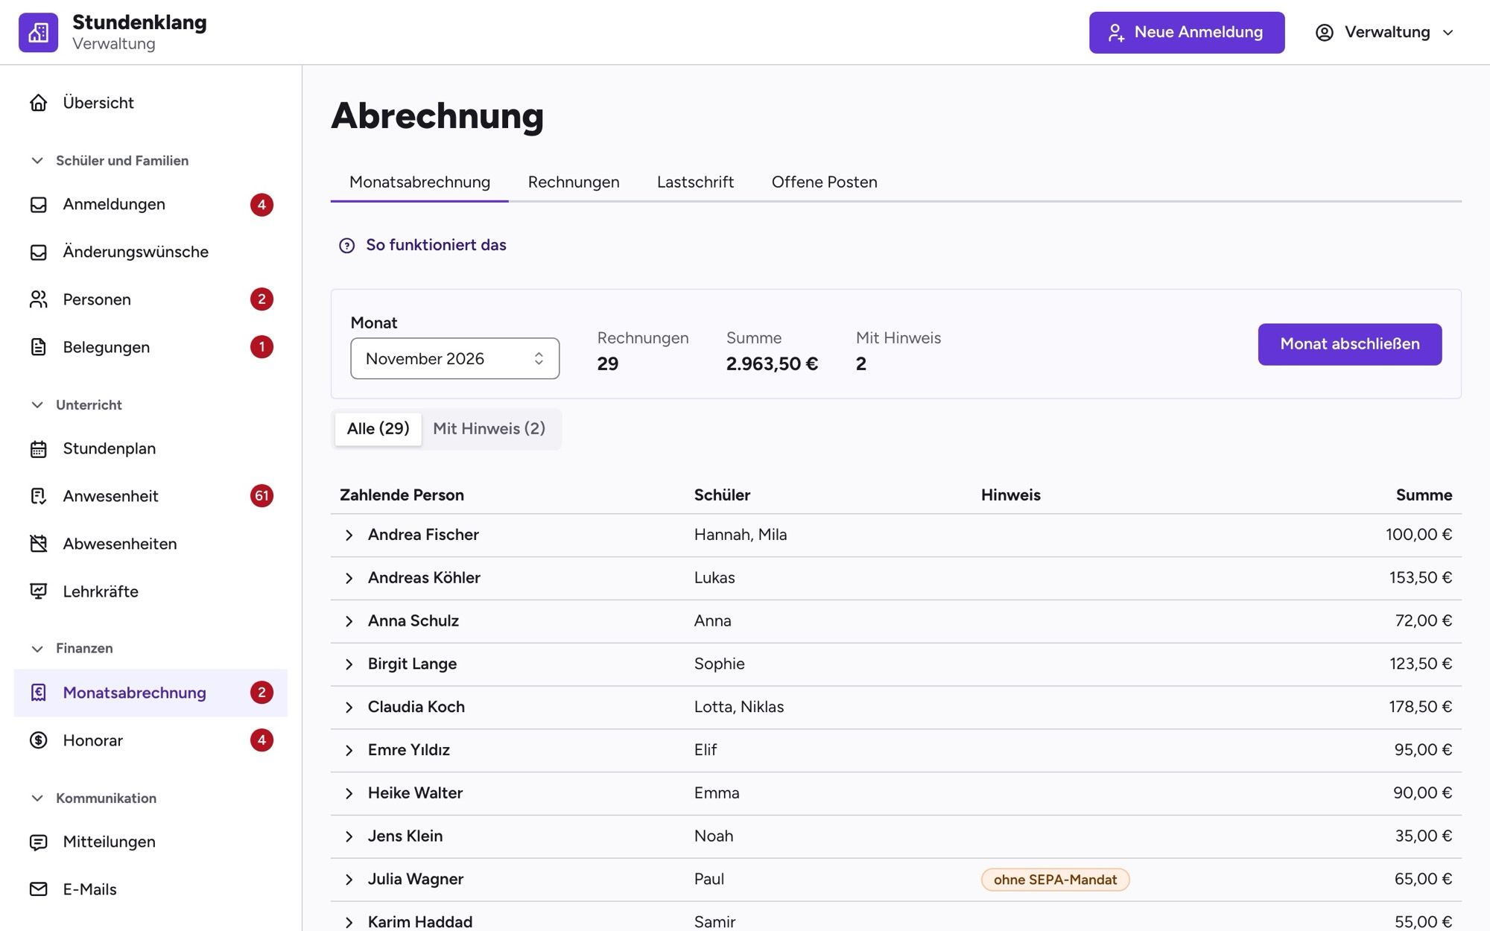
Task: Open Personen people icon
Action: click(38, 299)
